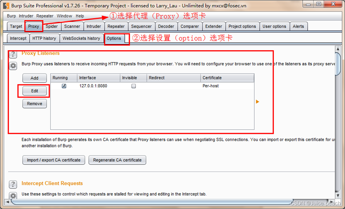Select the Proxy tab
The height and width of the screenshot is (209, 345).
point(34,26)
